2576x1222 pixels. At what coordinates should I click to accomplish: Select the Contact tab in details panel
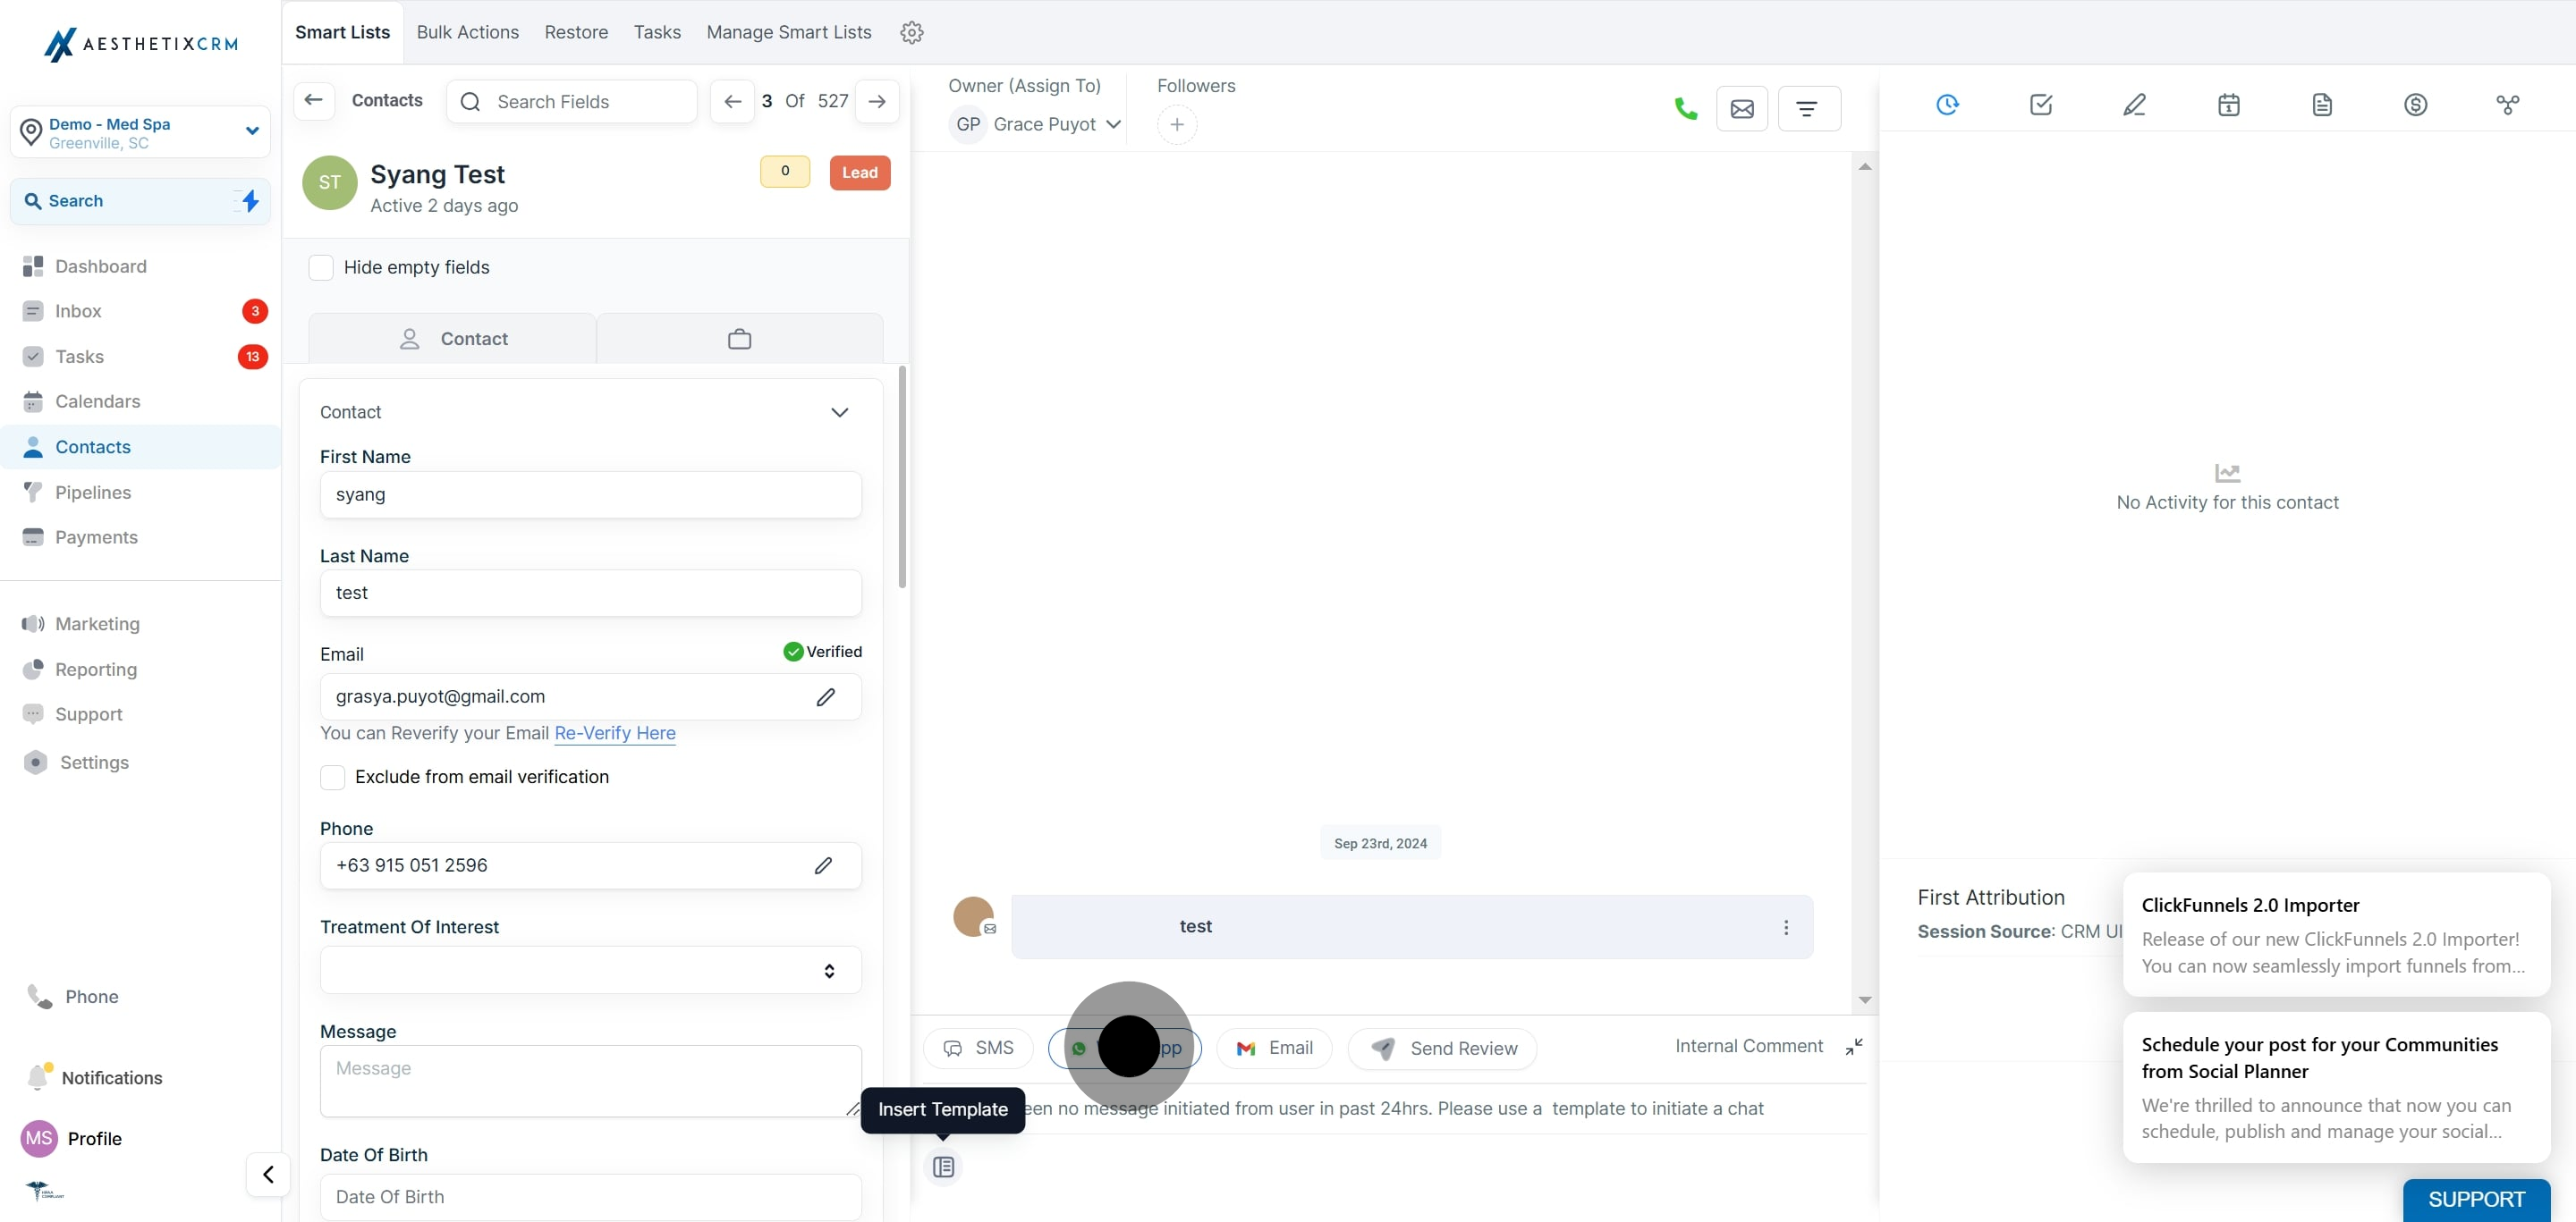coord(453,339)
